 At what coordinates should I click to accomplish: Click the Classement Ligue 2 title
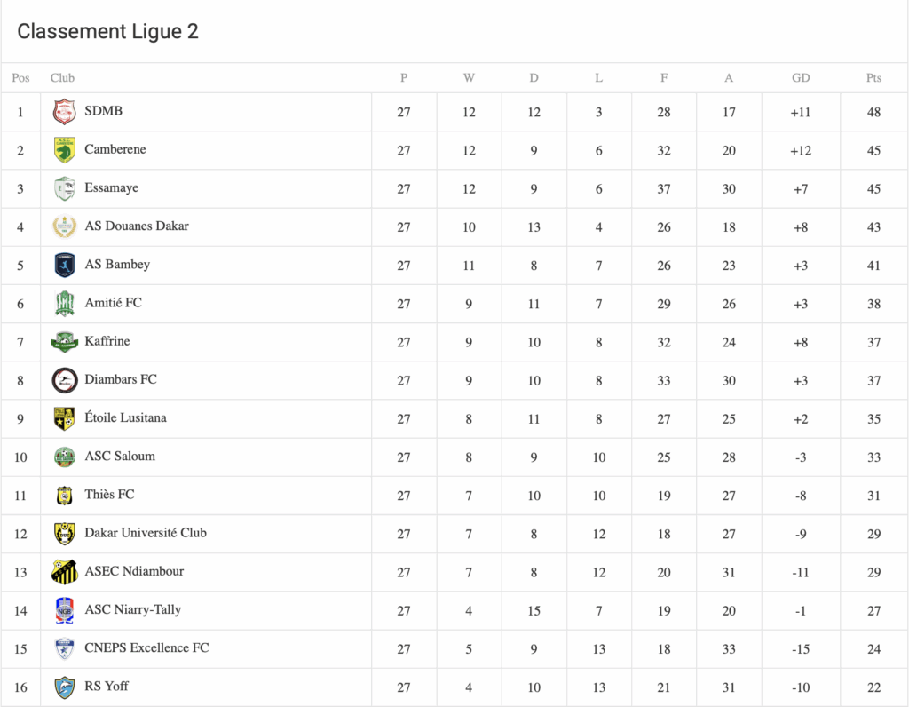point(108,32)
